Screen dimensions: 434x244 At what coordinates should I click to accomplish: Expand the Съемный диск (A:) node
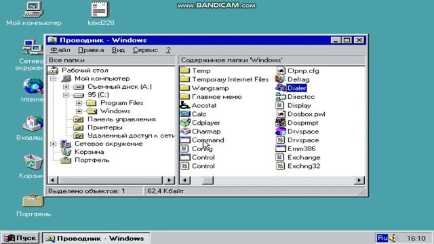[x=66, y=87]
